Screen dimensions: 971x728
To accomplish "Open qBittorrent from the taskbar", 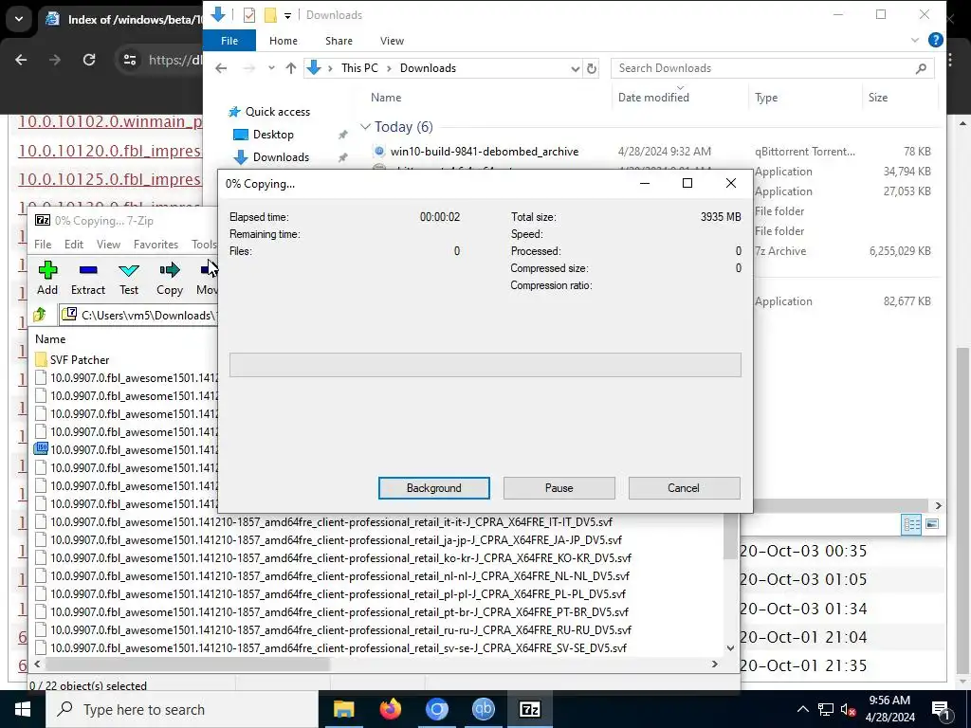I will (483, 709).
